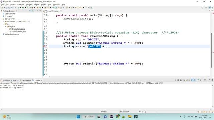
Task: Fold the main method at line 11
Action: [x=48, y=15]
